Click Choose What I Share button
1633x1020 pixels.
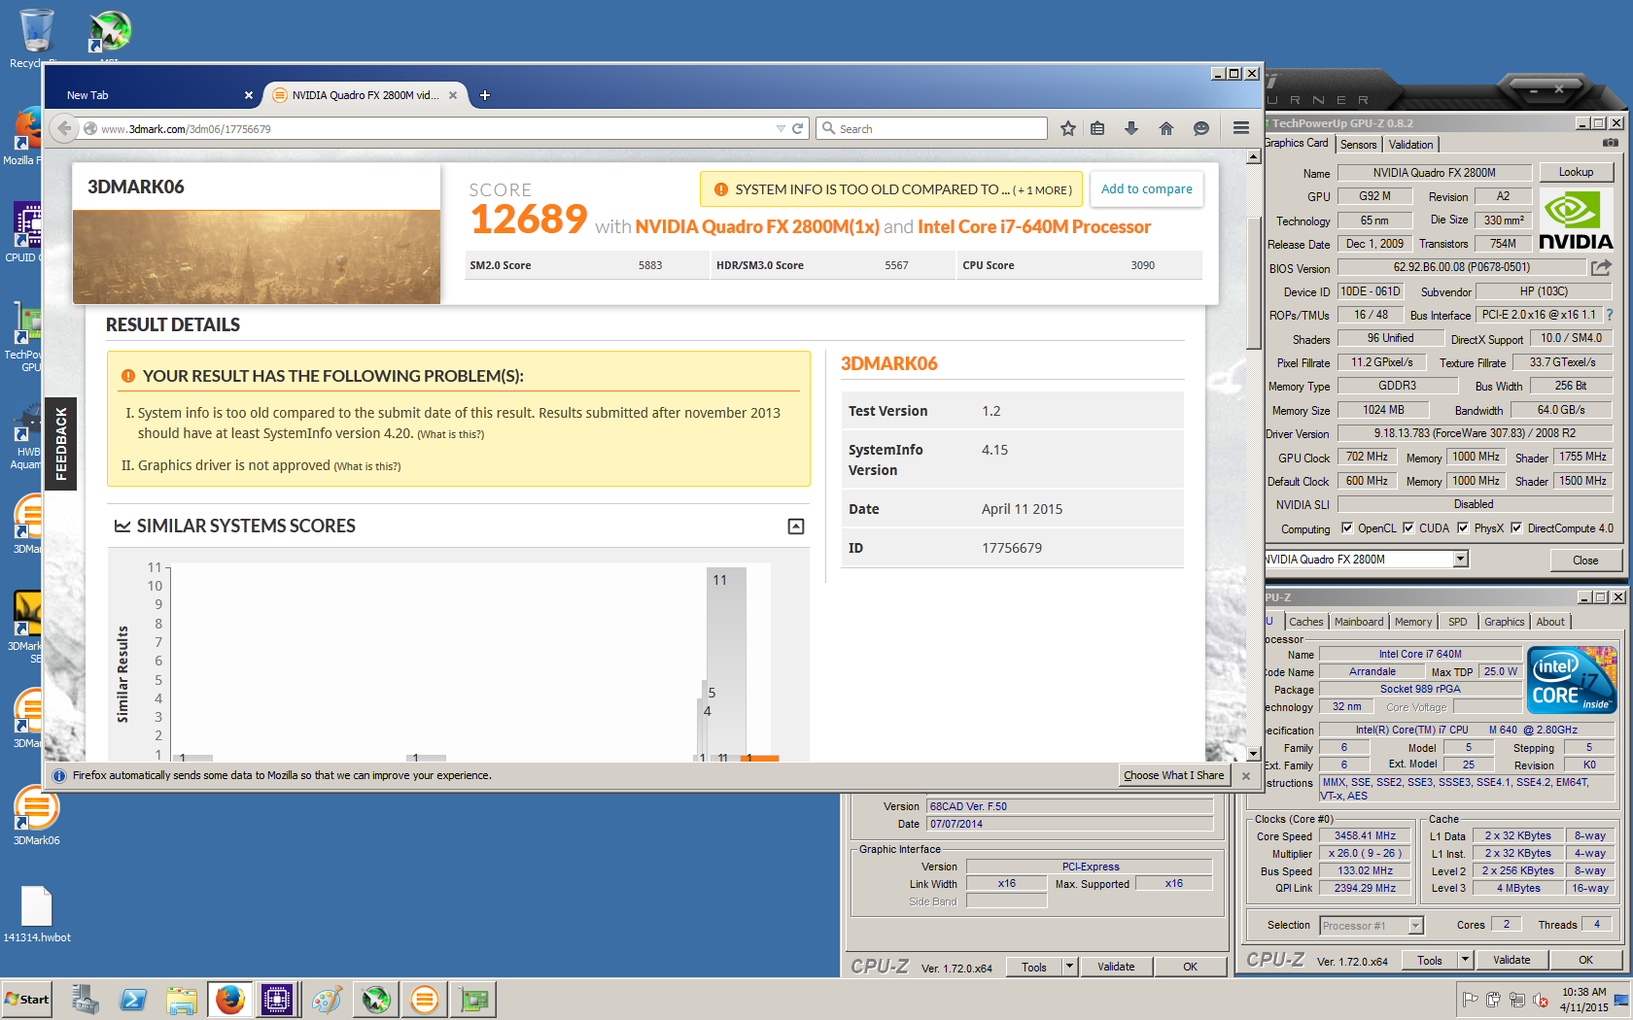1173,775
